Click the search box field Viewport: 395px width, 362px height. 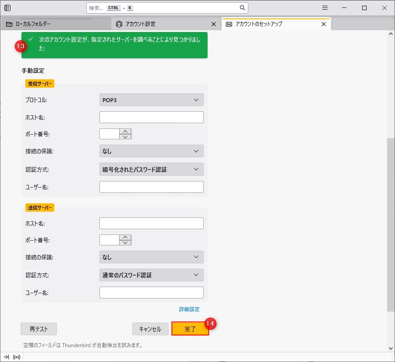167,8
